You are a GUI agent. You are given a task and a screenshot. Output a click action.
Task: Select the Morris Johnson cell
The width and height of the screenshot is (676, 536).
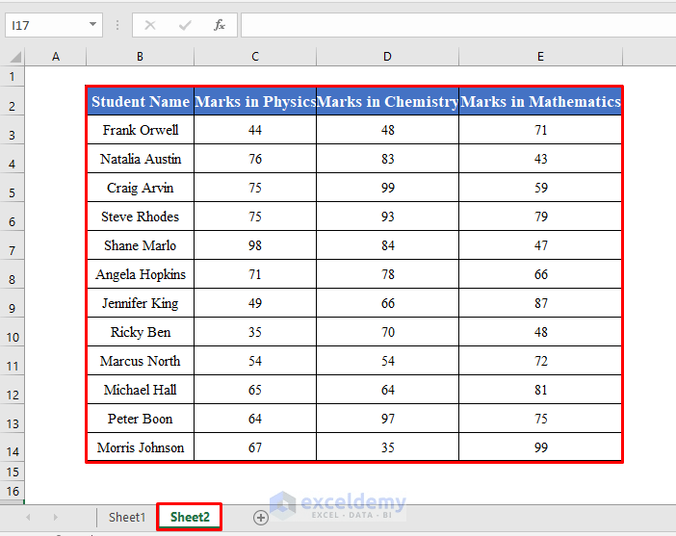point(141,447)
